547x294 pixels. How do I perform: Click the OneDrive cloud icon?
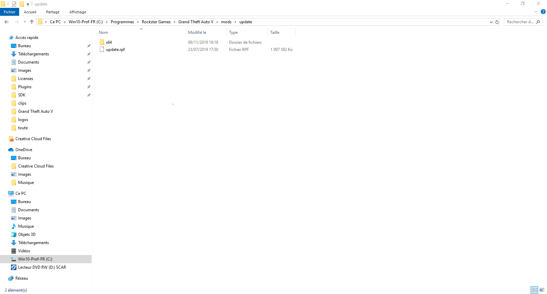(11, 150)
